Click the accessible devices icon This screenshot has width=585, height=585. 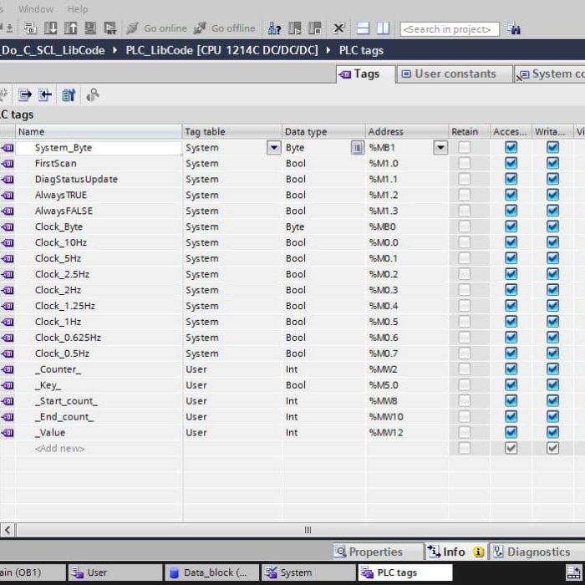point(274,28)
